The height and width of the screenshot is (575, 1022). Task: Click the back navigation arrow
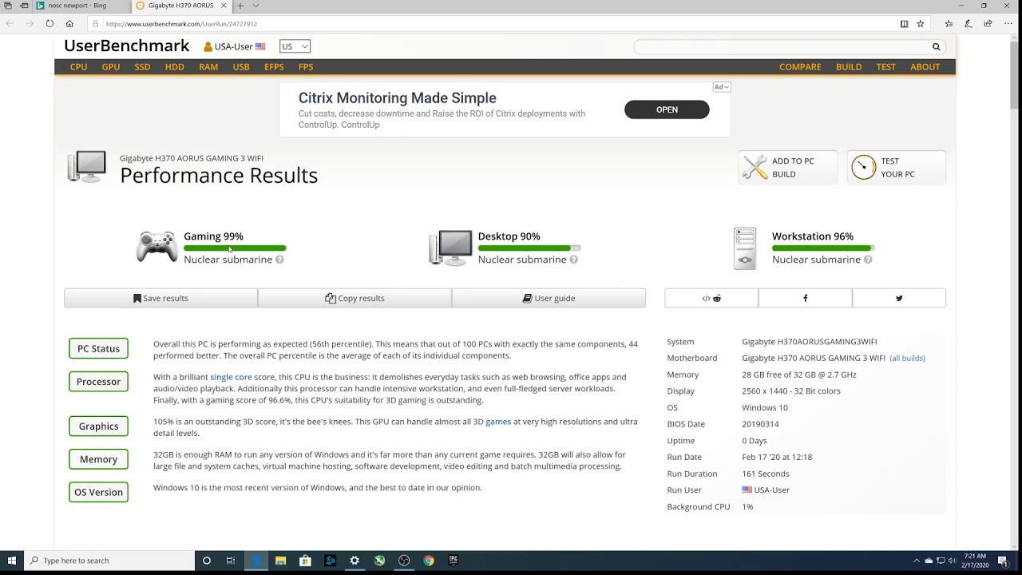click(10, 24)
